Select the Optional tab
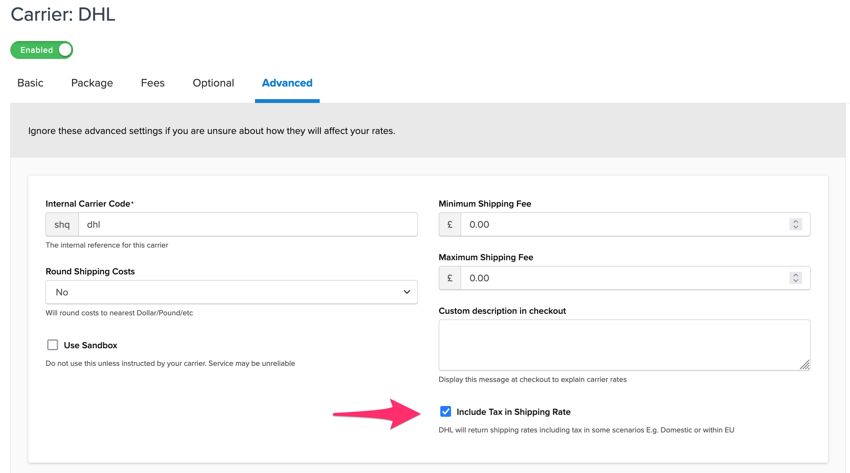This screenshot has width=850, height=473. (213, 83)
